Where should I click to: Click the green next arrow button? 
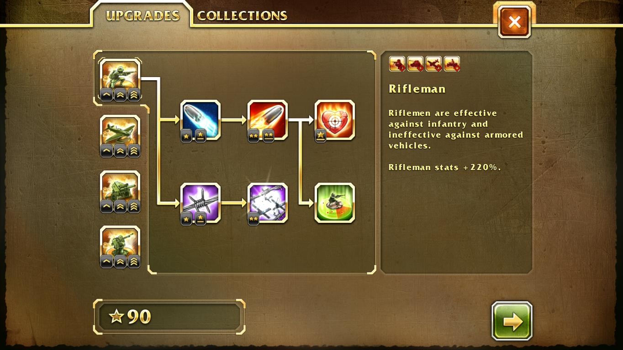[512, 321]
